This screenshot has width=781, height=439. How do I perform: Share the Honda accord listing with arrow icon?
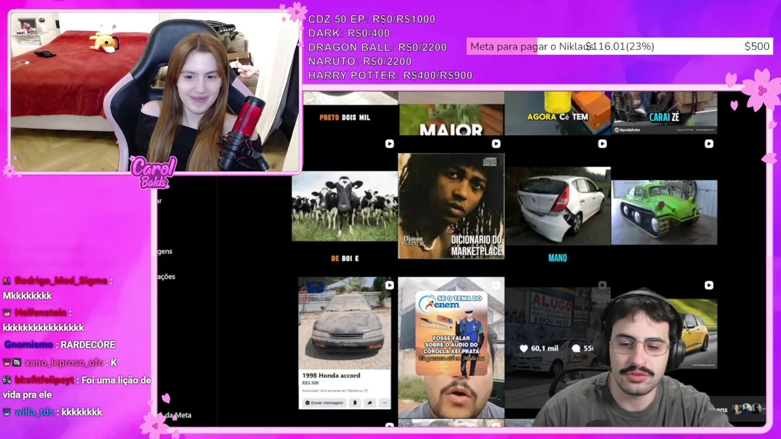click(x=370, y=402)
